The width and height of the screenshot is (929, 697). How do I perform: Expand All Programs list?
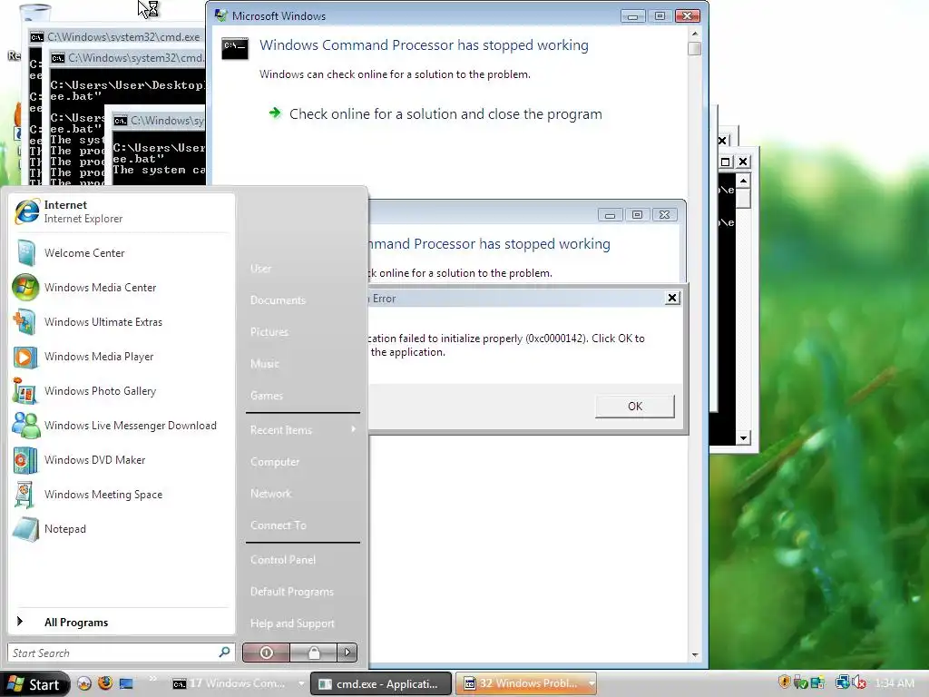[x=121, y=622]
